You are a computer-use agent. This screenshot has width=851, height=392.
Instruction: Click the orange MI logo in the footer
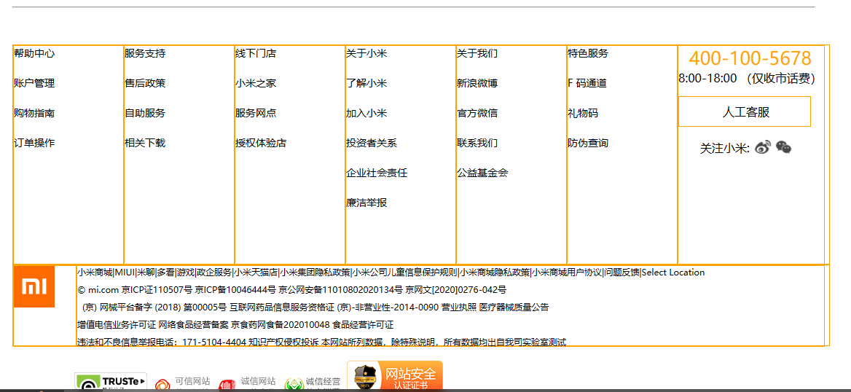point(34,286)
